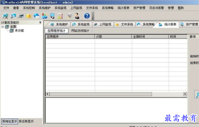This screenshot has width=199, height=127.
Task: Open the 系统监视 menu in the menu bar
Action: pos(60,8)
